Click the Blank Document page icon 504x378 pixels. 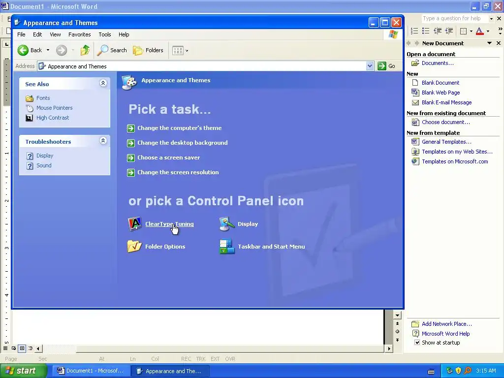point(415,83)
